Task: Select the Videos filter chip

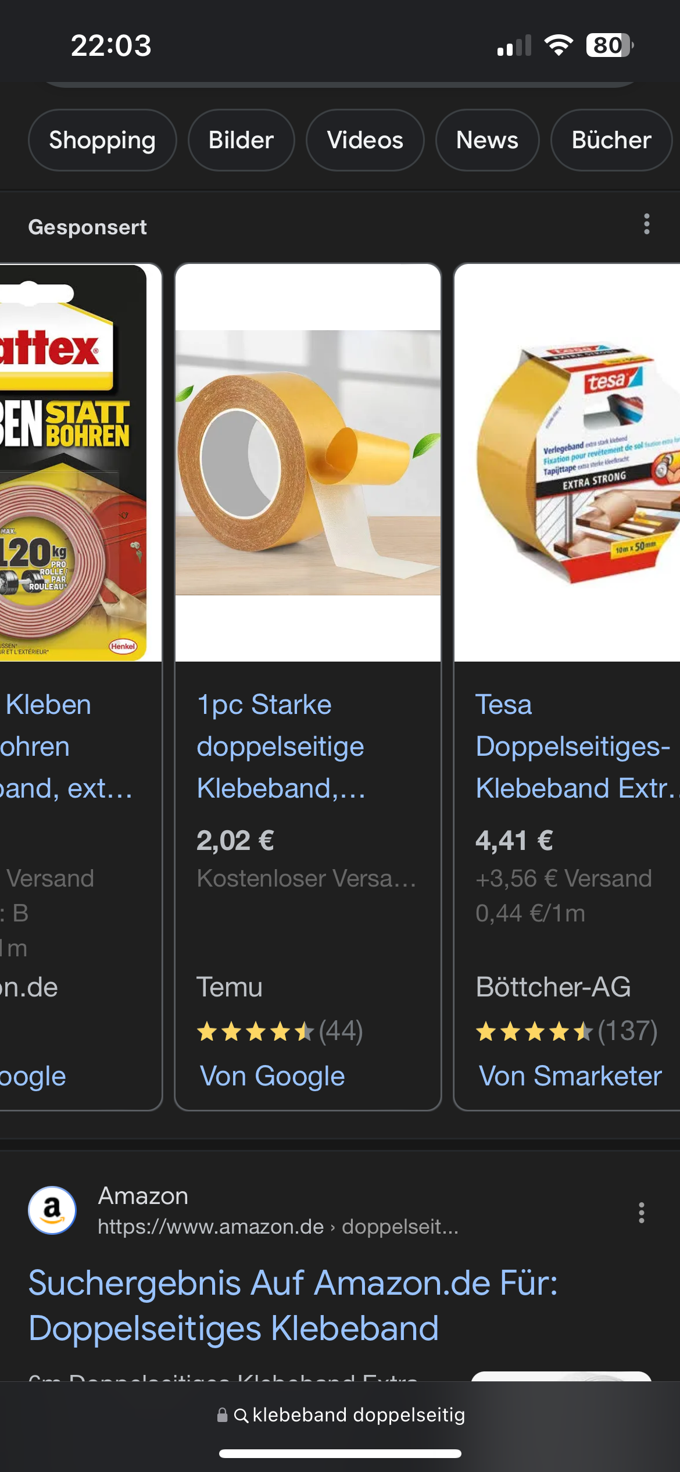Action: (x=365, y=140)
